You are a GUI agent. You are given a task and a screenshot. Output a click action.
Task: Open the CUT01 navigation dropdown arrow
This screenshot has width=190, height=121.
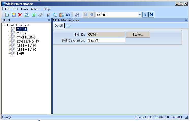[140, 15]
